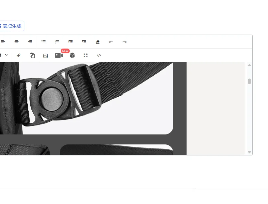Redo the last edit
This screenshot has width=268, height=204.
124,42
